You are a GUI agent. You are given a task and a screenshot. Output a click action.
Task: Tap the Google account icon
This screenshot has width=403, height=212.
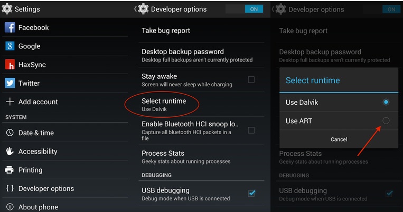click(10, 46)
